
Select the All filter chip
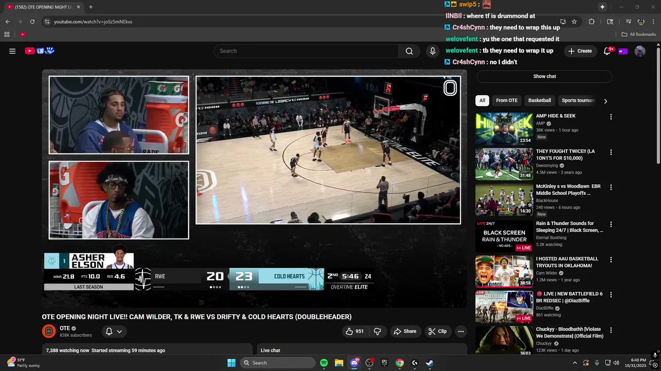(482, 100)
